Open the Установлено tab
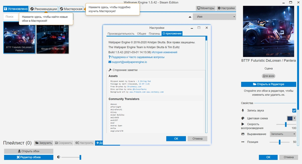Image resolution: width=302 pixels, height=164 pixels. point(16,9)
